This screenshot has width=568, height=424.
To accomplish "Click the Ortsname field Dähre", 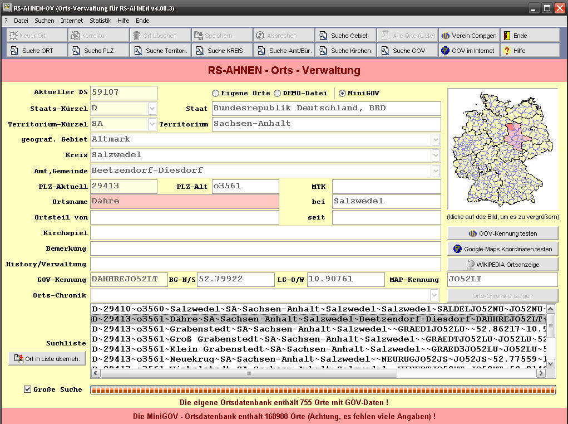I will coord(185,202).
